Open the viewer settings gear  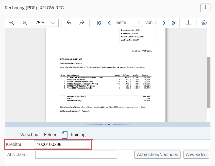[203, 23]
